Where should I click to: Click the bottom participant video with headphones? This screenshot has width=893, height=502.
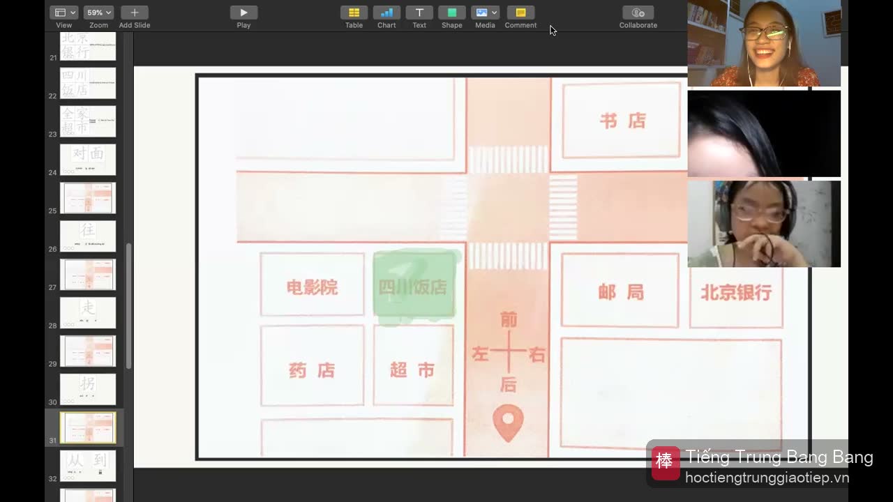coord(764,224)
